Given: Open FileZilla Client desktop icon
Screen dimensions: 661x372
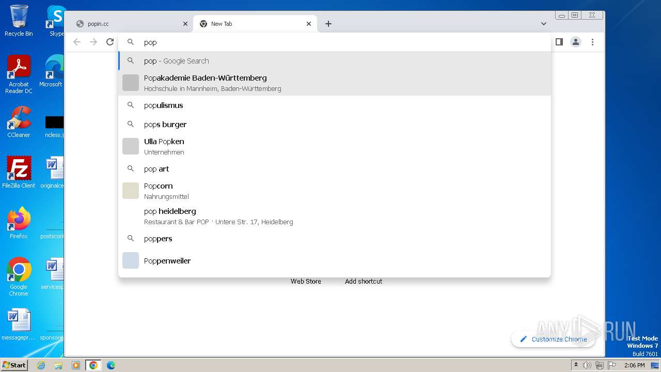Looking at the screenshot, I should point(19,173).
